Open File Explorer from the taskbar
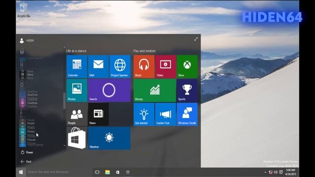The image size is (315, 177). 107,172
